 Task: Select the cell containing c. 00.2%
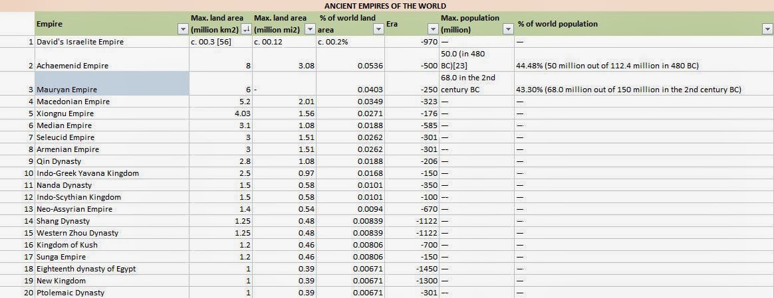tap(350, 42)
